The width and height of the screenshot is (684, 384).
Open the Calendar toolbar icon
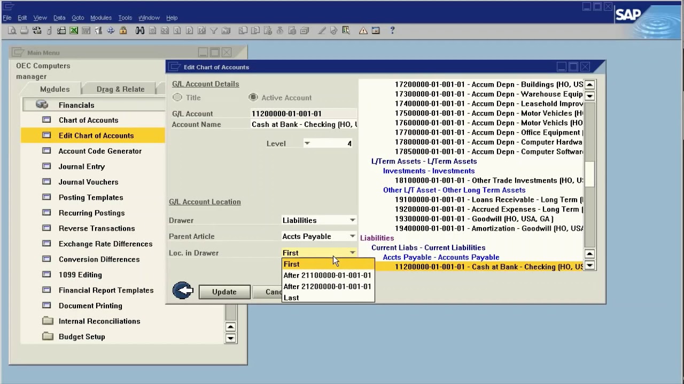376,31
